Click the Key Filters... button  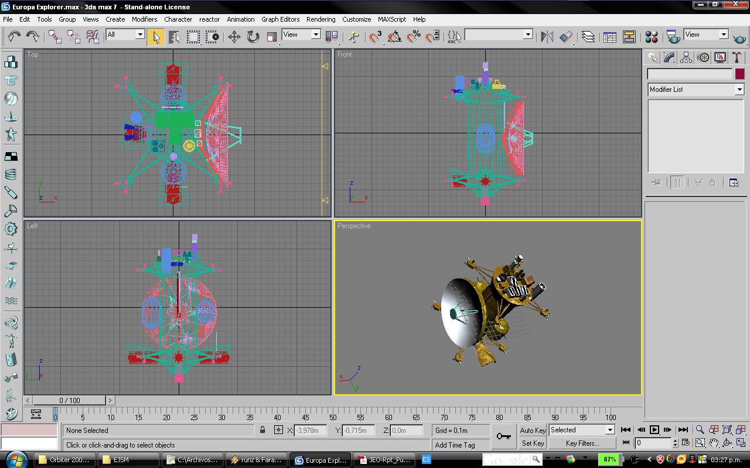[582, 443]
